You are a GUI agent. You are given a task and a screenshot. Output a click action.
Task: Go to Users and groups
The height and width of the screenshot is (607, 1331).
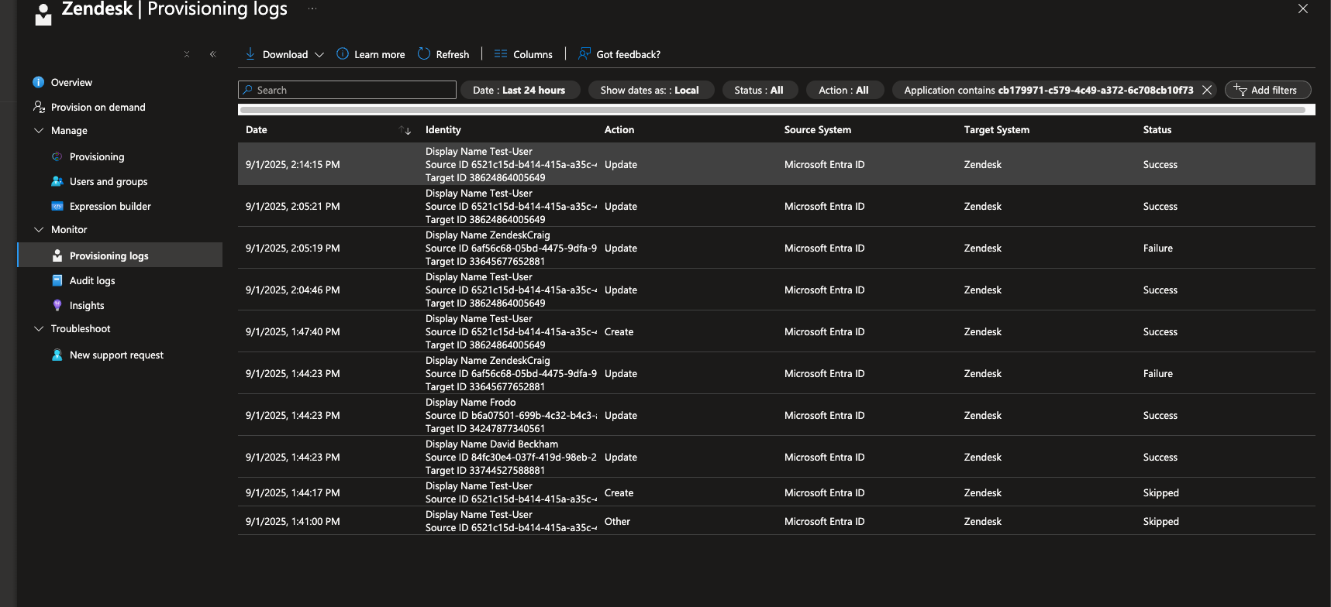pos(109,181)
